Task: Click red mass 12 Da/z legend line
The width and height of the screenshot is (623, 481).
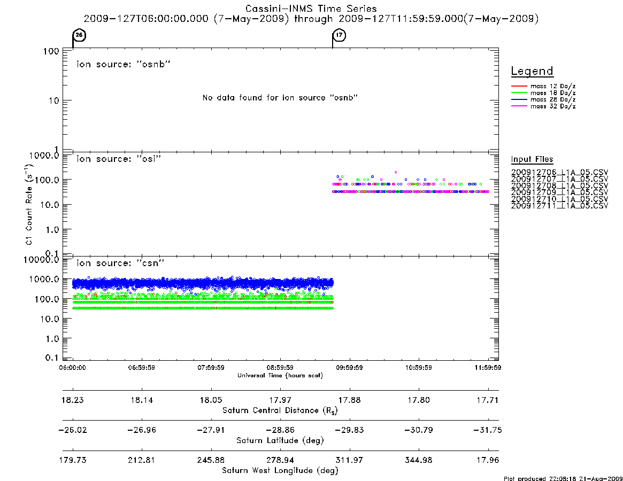Action: point(519,86)
